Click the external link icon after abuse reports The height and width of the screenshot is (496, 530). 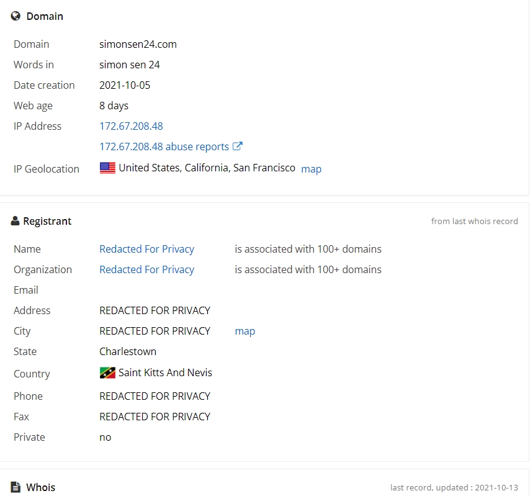tap(238, 146)
